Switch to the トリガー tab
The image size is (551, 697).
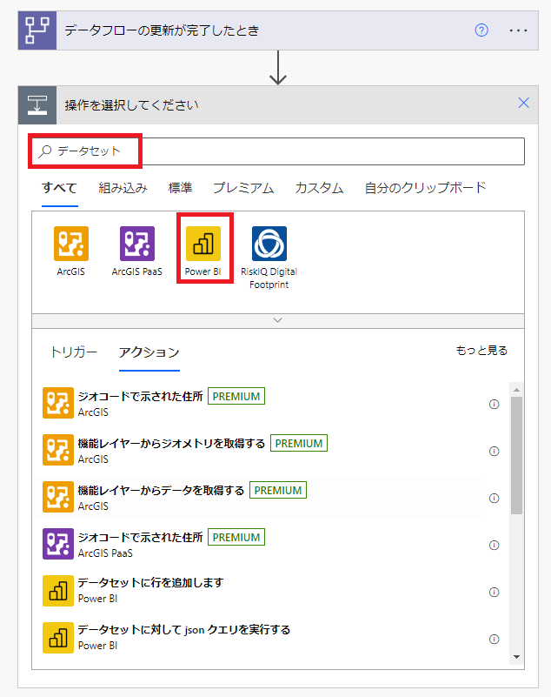(x=74, y=352)
